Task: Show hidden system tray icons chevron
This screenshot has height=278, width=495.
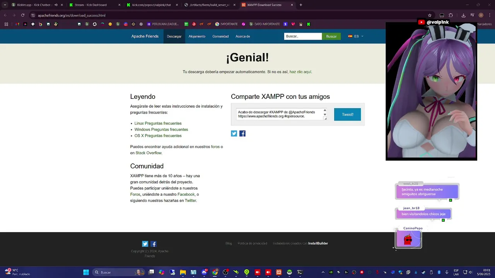Action: (323, 272)
